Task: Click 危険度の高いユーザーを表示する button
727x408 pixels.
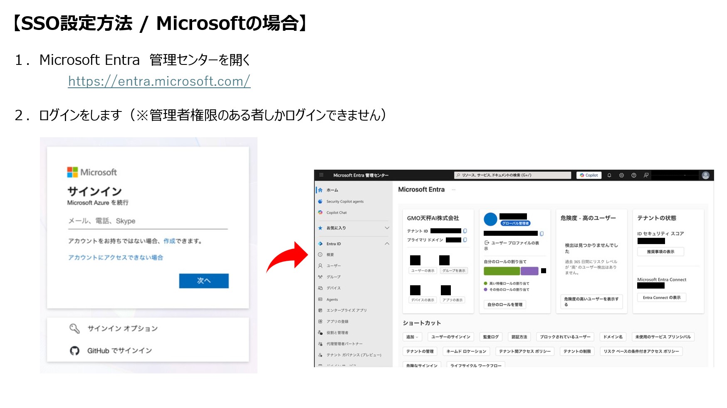Action: pyautogui.click(x=591, y=302)
